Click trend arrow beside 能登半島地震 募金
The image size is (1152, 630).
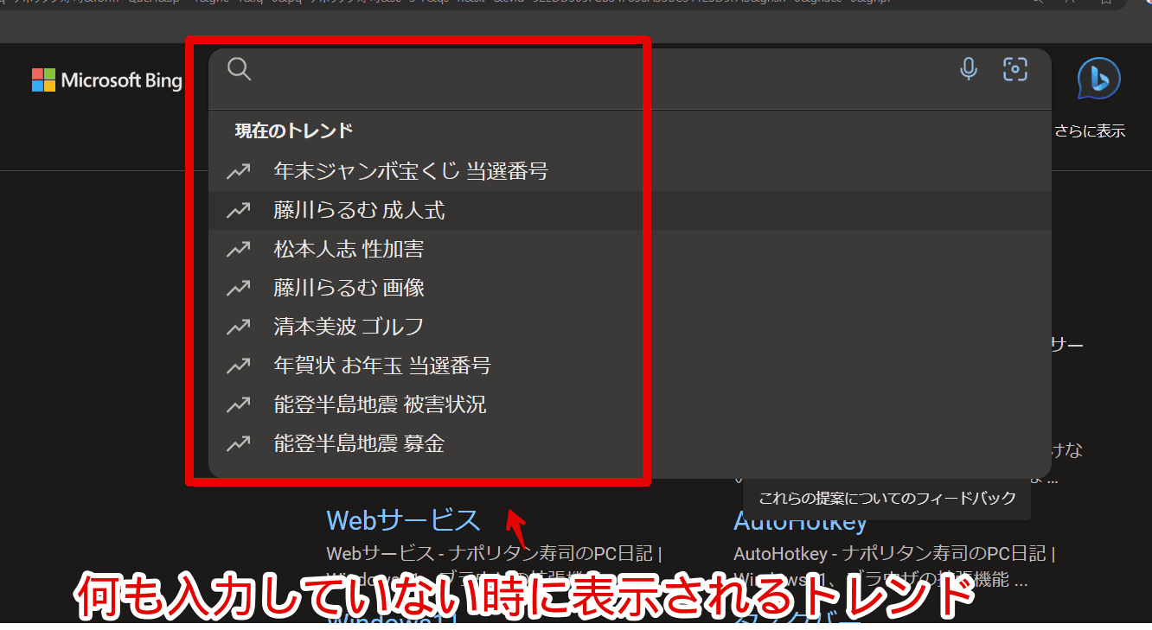point(238,444)
